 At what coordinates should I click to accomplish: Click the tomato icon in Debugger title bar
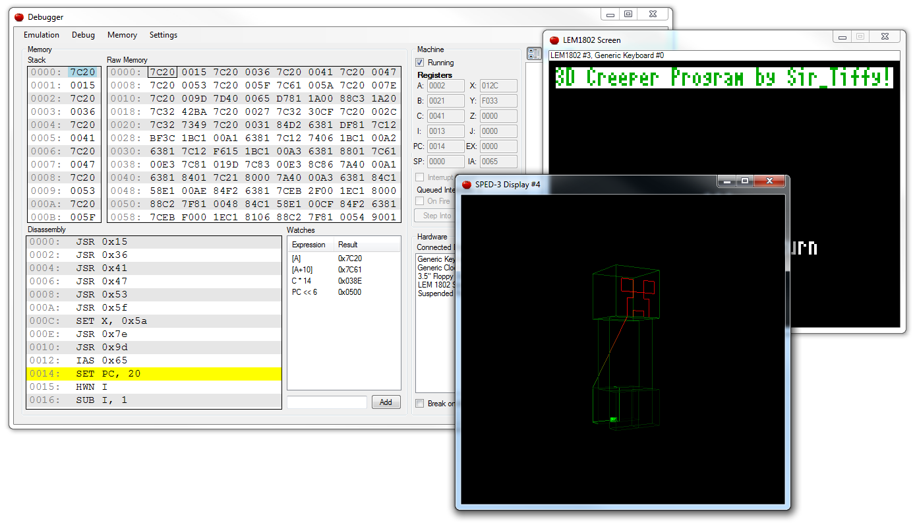[19, 17]
